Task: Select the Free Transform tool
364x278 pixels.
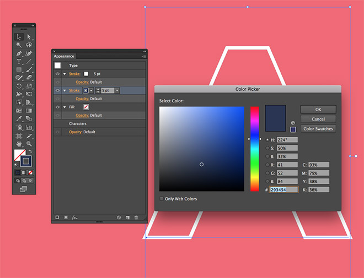Action: point(29,94)
